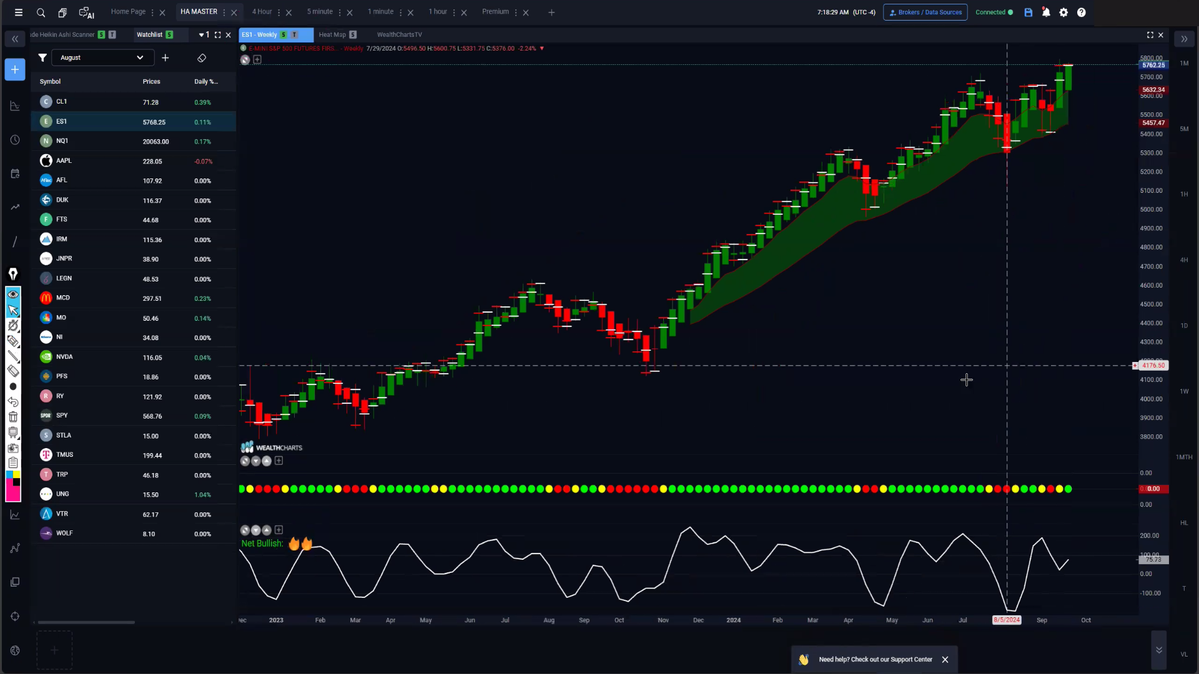Delete drawings with trash can icon
The height and width of the screenshot is (674, 1199).
[x=13, y=417]
